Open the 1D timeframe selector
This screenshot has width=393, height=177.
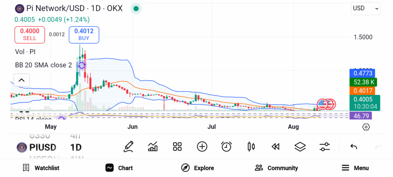point(76,147)
